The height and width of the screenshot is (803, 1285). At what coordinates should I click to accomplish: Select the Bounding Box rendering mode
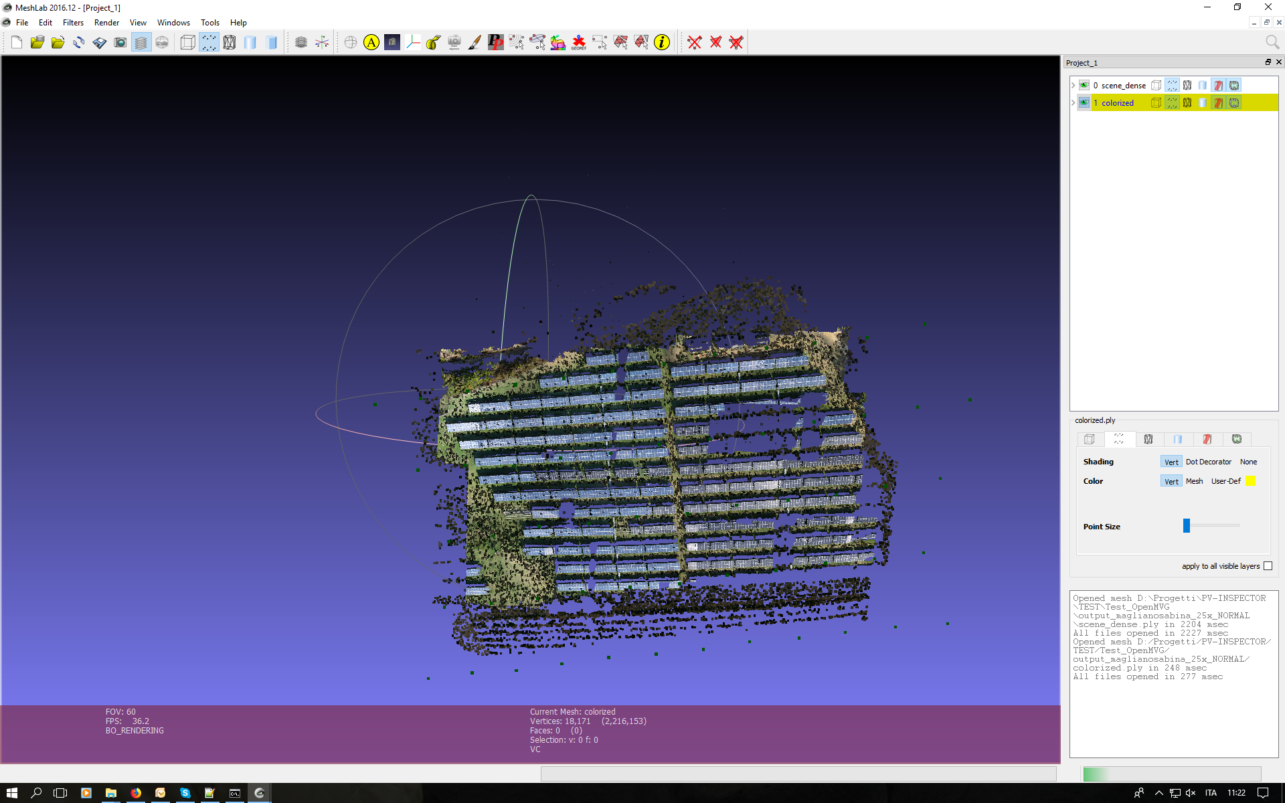(x=188, y=42)
